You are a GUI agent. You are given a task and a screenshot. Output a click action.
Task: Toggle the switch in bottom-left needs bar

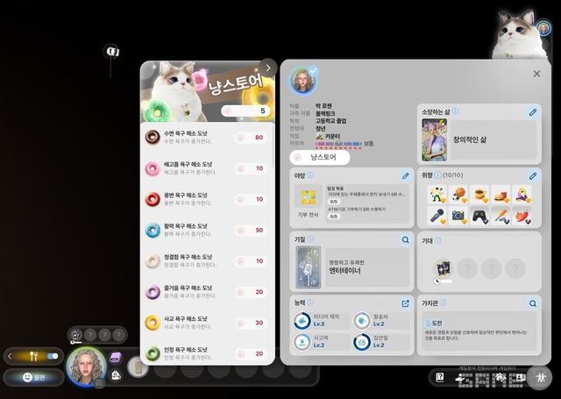(x=52, y=356)
